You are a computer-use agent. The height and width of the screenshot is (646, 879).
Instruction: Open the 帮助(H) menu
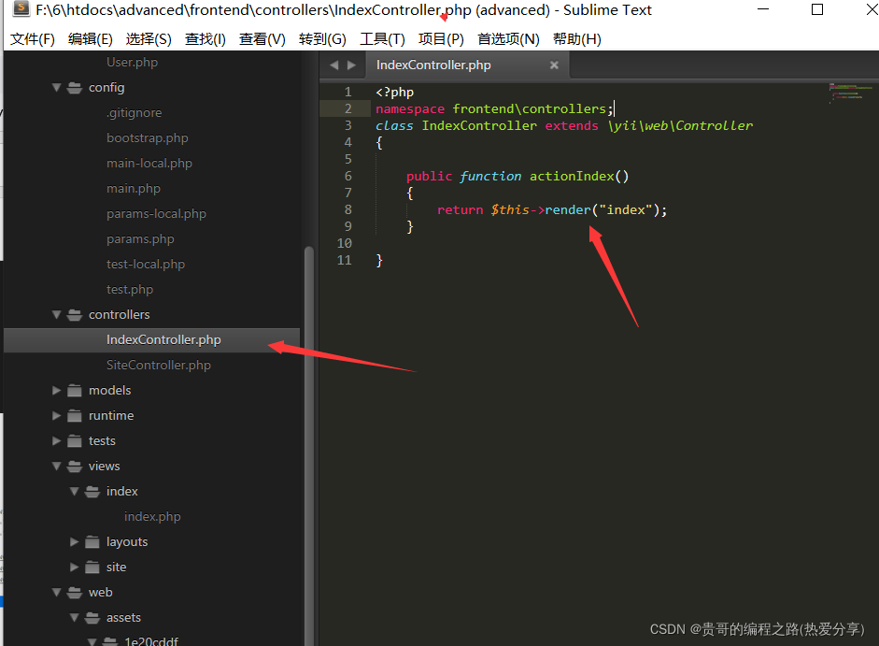tap(577, 38)
